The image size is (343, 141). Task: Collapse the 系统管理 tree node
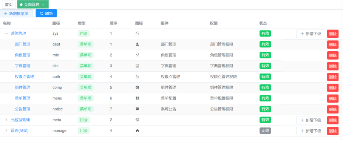(x=6, y=34)
